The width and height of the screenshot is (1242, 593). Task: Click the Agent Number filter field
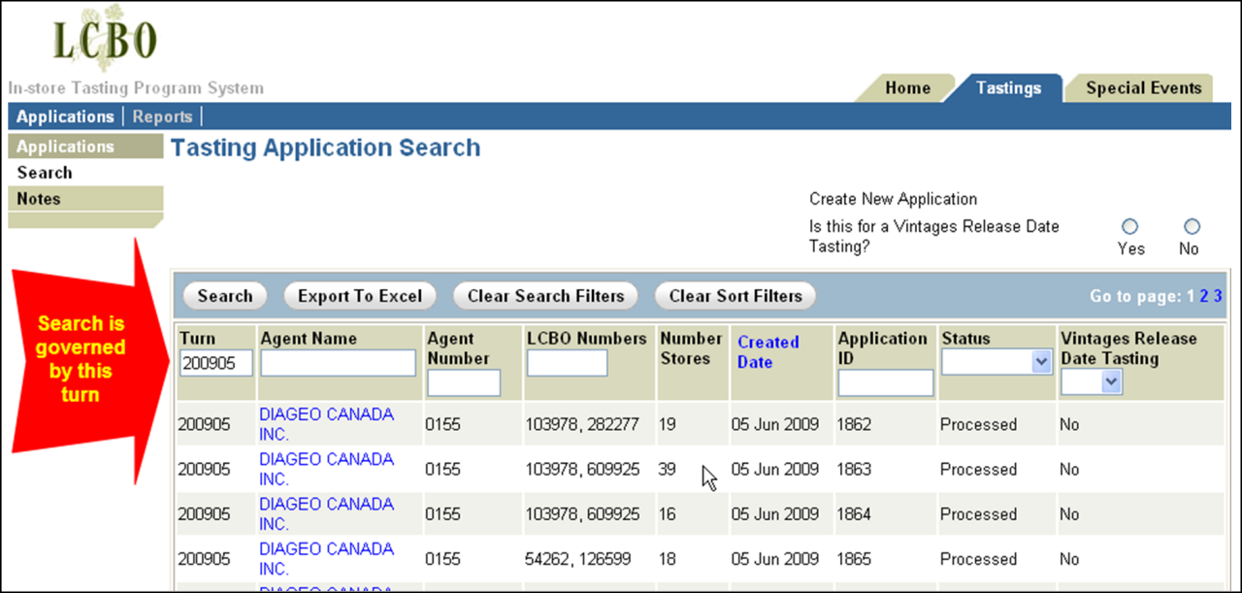(464, 383)
